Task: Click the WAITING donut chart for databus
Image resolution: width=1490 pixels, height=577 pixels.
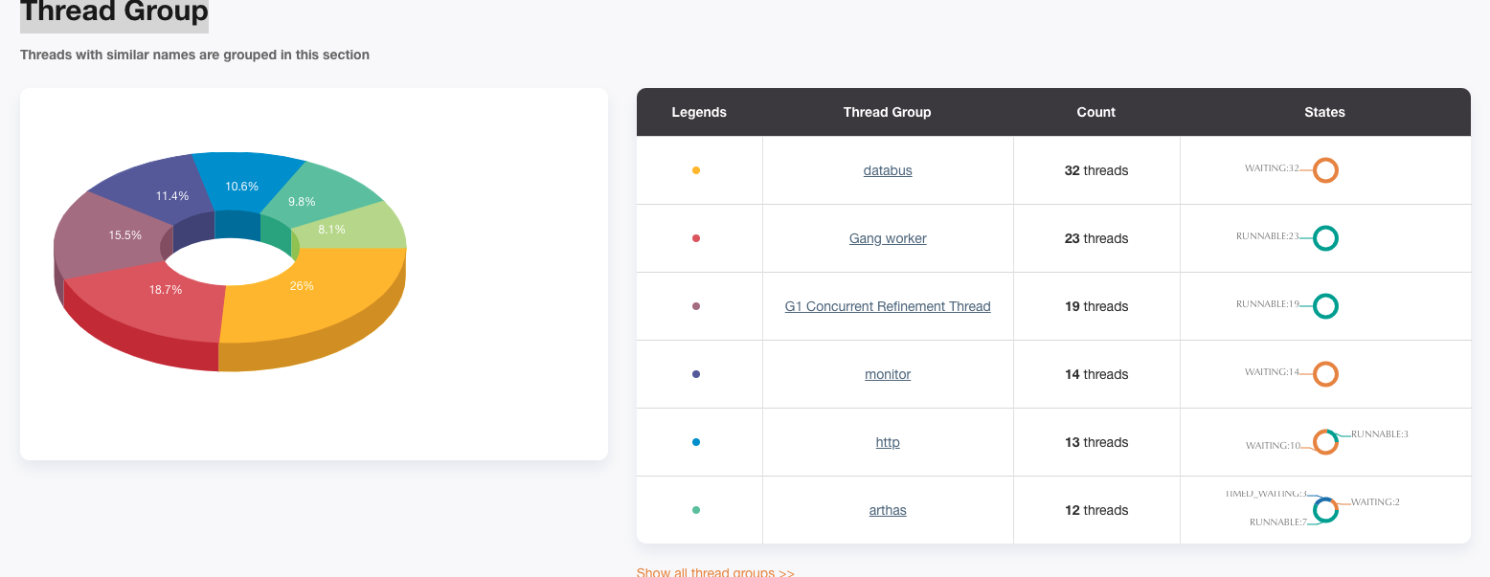Action: (x=1325, y=169)
